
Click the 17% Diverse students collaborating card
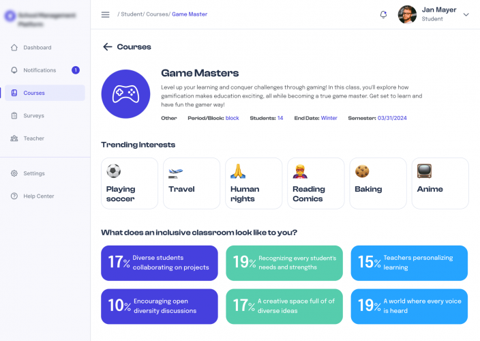tap(160, 263)
